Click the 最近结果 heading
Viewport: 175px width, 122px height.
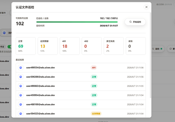(x=20, y=60)
